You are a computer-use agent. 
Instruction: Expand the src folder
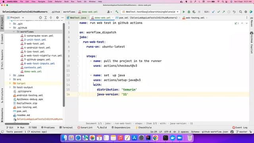tap(10, 79)
